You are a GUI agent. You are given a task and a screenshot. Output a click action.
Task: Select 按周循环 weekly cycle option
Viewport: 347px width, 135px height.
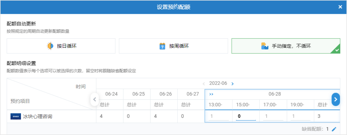[173, 46]
